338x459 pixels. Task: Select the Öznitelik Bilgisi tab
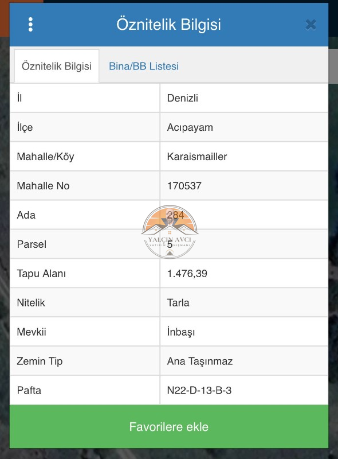pos(57,66)
